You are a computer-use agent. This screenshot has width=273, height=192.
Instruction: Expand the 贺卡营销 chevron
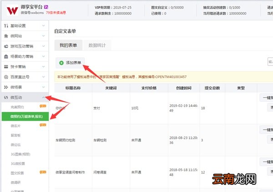click(x=44, y=67)
